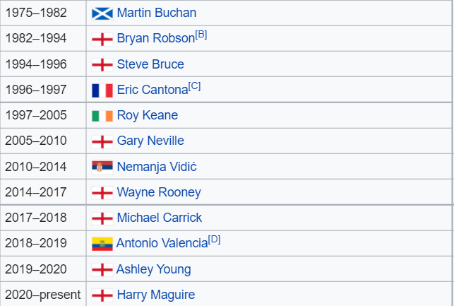The image size is (454, 306).
Task: Click the France flag next to Eric Cantona
Action: (102, 90)
